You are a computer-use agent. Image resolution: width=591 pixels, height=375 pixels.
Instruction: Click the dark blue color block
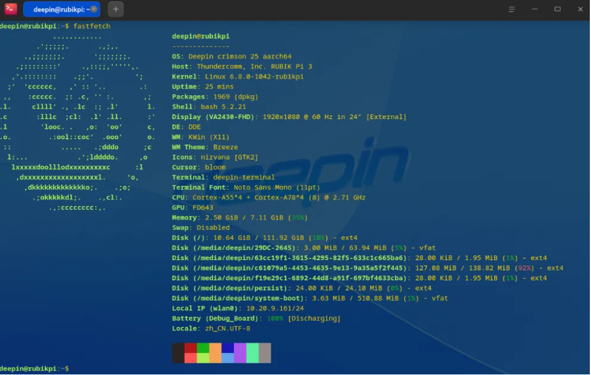[228, 348]
